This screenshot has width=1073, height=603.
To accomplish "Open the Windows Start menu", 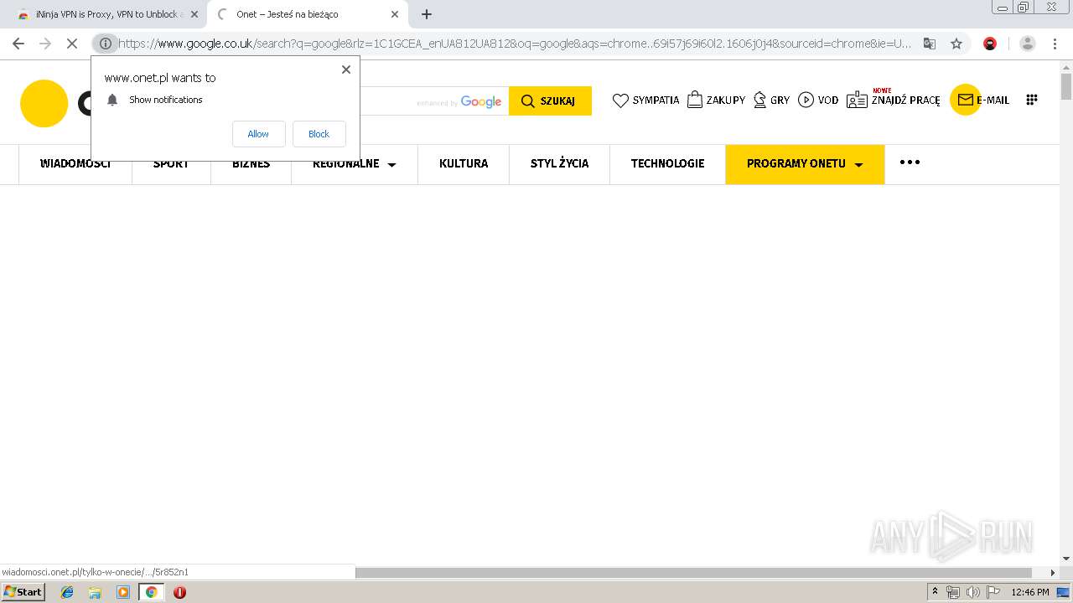I will coord(23,592).
